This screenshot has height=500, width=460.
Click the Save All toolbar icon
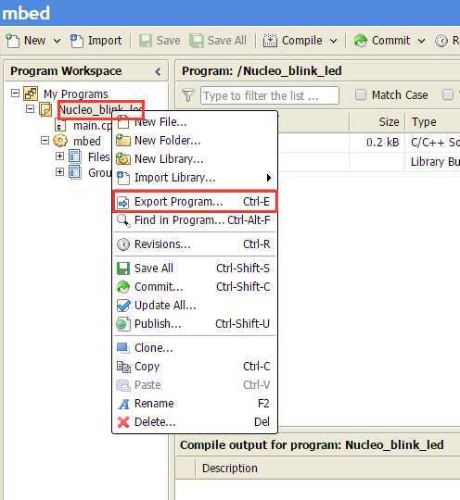click(196, 41)
